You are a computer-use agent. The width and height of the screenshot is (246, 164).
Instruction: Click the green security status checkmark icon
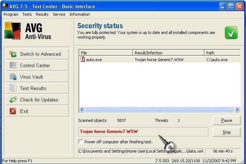coord(231,33)
